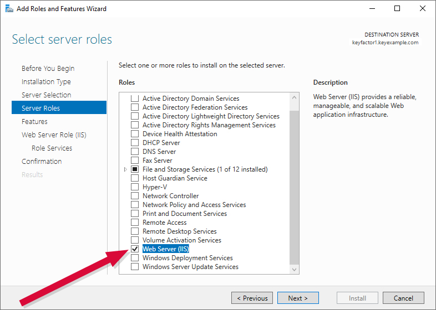Click the Next button

pyautogui.click(x=298, y=298)
